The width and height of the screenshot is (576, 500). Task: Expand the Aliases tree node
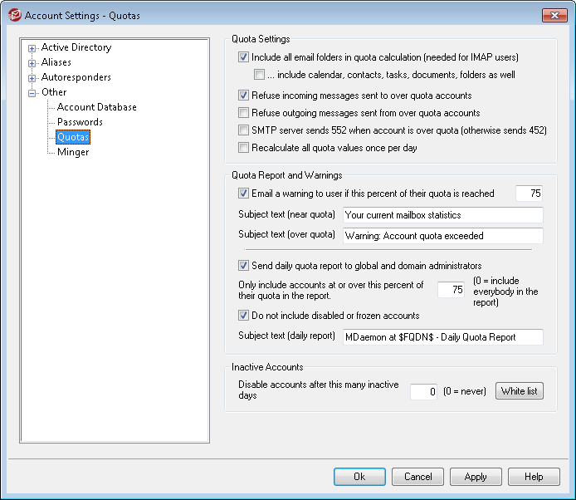tap(32, 63)
